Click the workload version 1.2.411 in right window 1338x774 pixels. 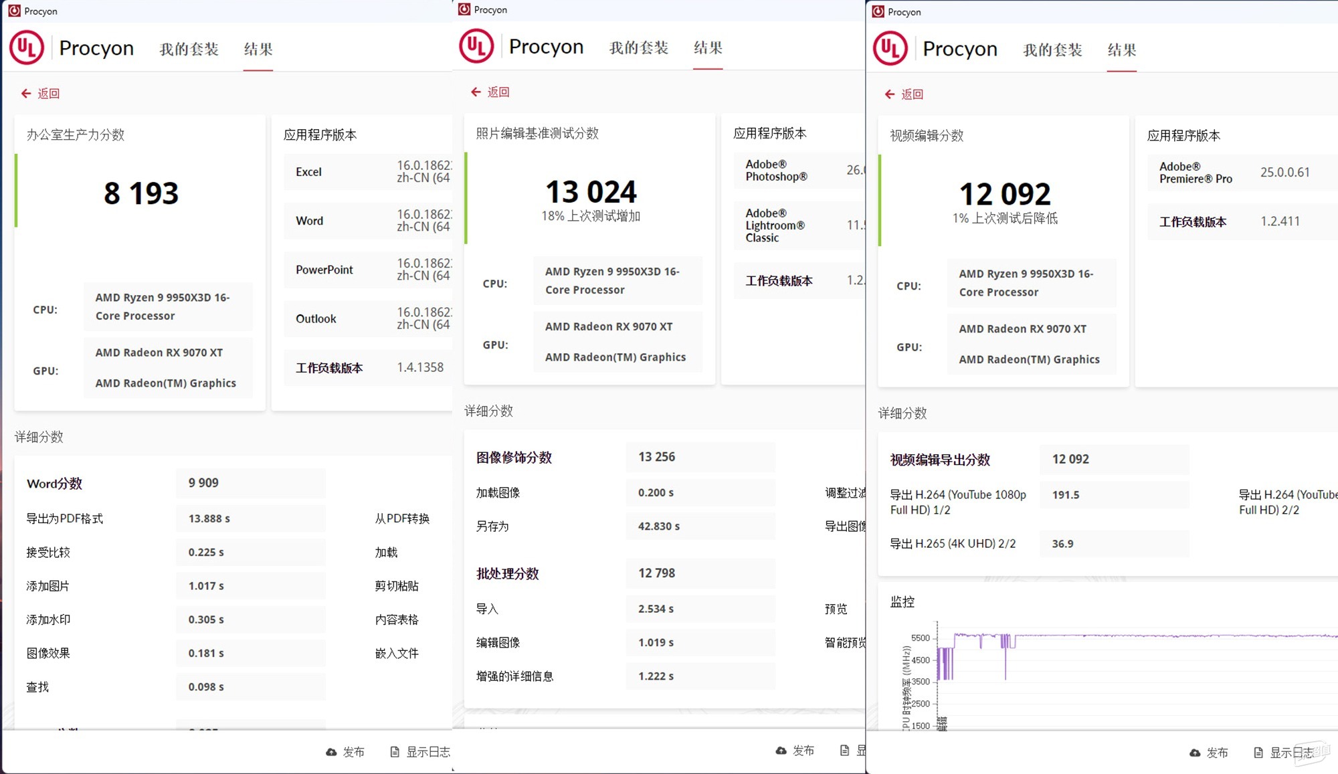tap(1280, 221)
